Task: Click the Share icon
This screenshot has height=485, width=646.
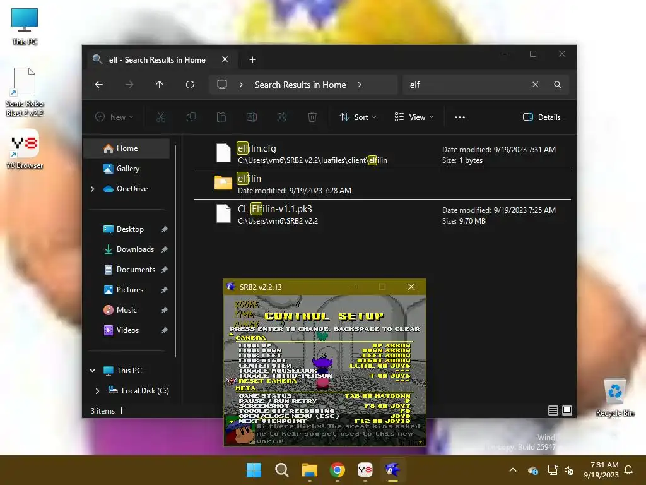Action: pos(282,117)
